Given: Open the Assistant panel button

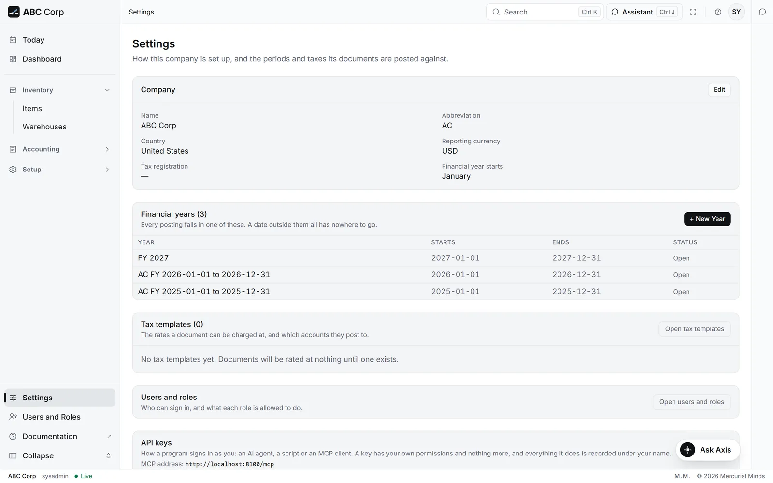Looking at the screenshot, I should pos(644,12).
